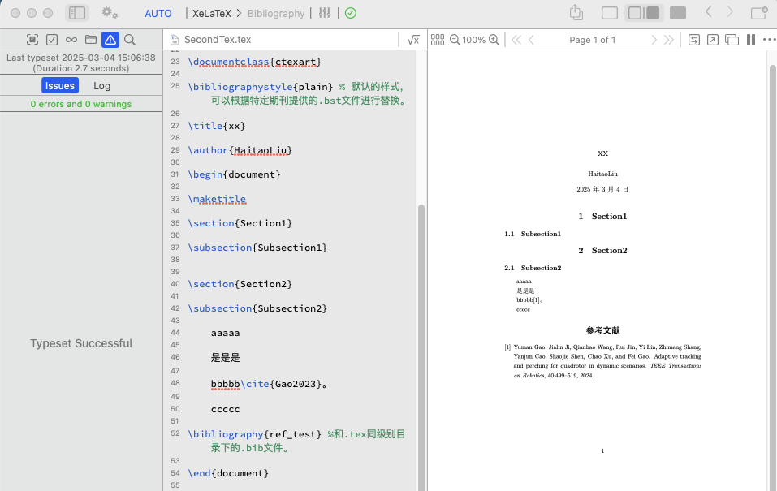Click the 100% zoom level value
Image resolution: width=777 pixels, height=491 pixels.
point(473,40)
